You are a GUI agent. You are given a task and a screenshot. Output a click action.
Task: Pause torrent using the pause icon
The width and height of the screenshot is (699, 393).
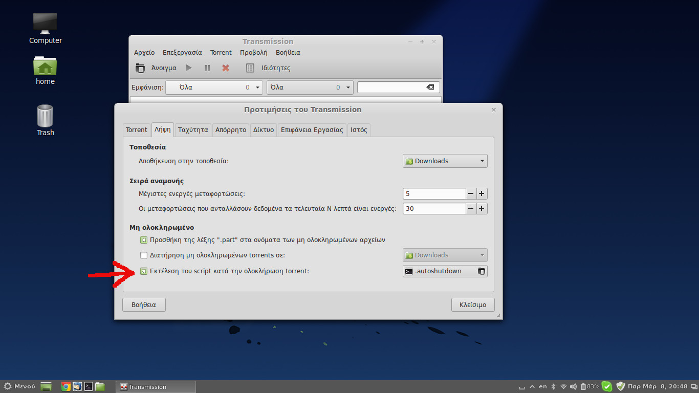coord(207,68)
